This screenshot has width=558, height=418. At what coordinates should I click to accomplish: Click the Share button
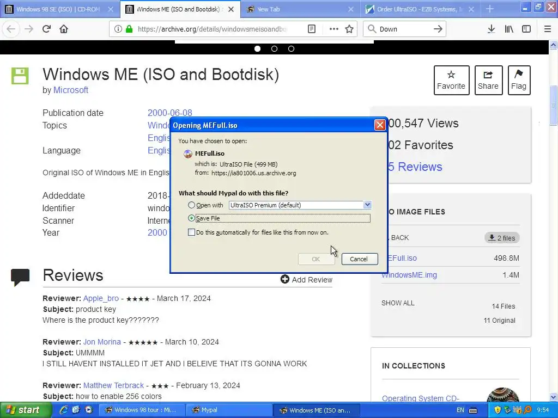tap(488, 81)
